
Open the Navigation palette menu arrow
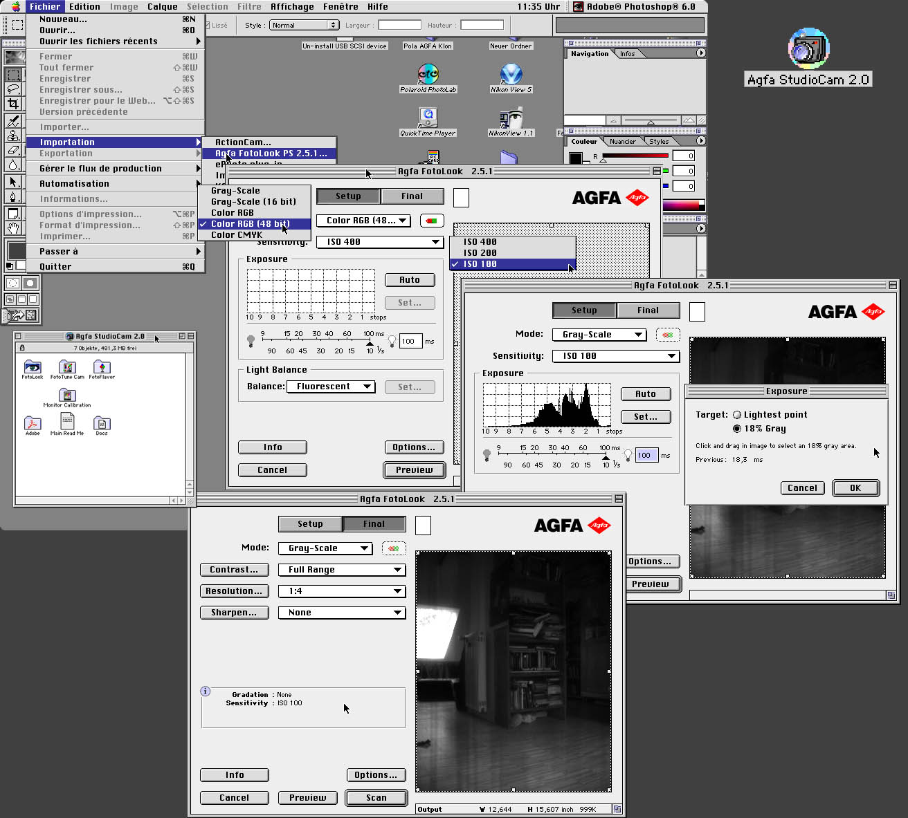[x=700, y=53]
